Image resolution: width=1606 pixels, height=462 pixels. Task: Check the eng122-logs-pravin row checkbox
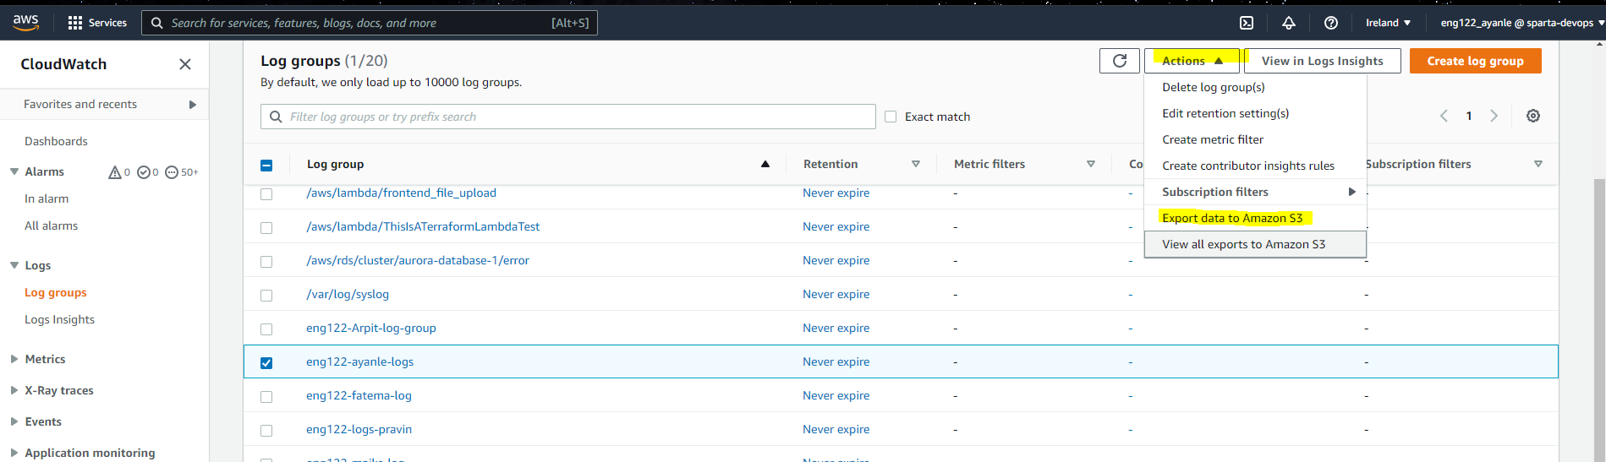(x=266, y=431)
